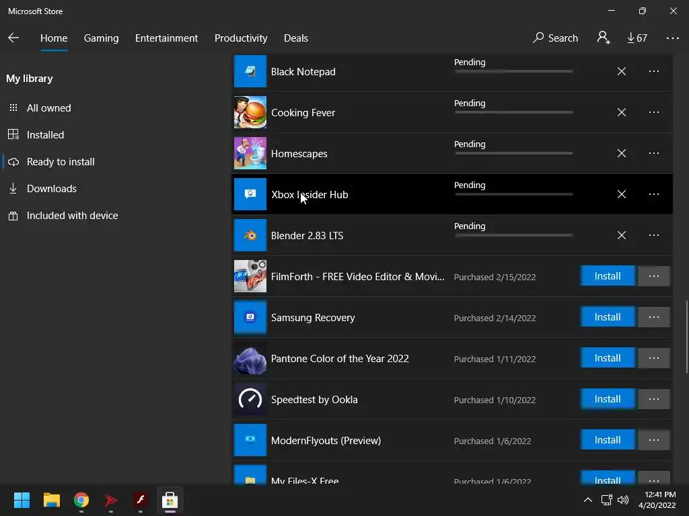Open more options for Blender 2.83 LTS
689x516 pixels.
[x=654, y=235]
